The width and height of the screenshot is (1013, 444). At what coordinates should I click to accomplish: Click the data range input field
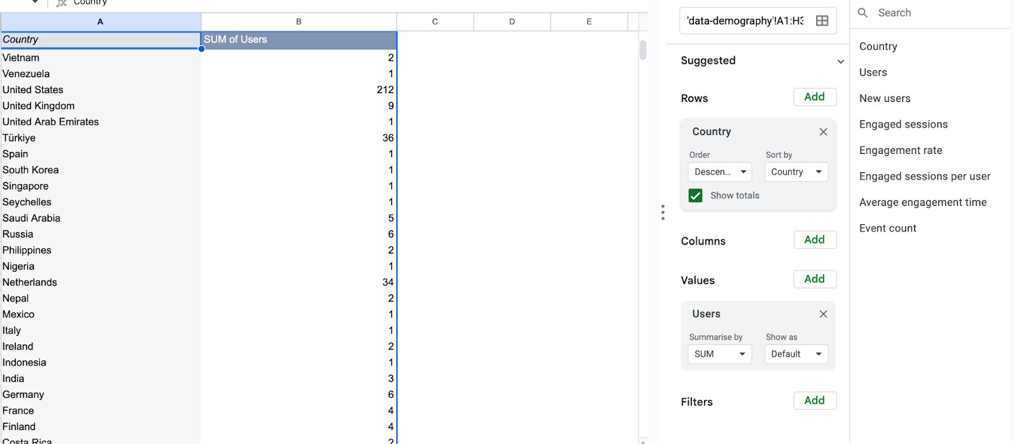click(x=745, y=21)
